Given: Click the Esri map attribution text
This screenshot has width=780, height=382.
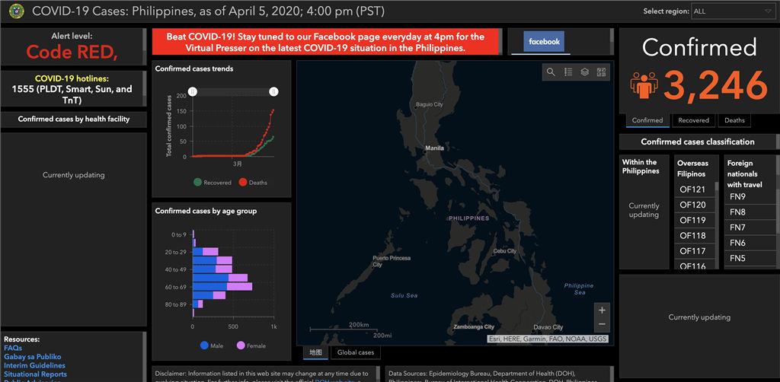Looking at the screenshot, I should 548,339.
